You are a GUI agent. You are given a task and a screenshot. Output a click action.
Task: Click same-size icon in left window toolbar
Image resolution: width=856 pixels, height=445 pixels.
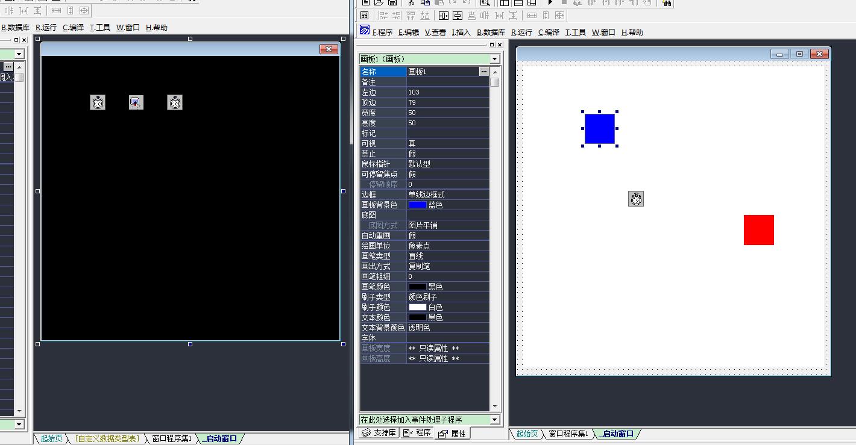point(84,10)
